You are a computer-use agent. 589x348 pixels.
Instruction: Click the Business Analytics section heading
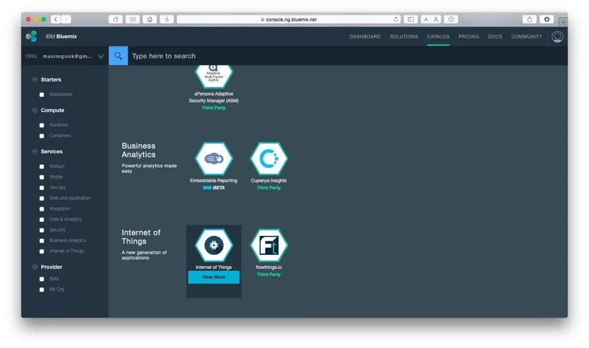pyautogui.click(x=138, y=150)
